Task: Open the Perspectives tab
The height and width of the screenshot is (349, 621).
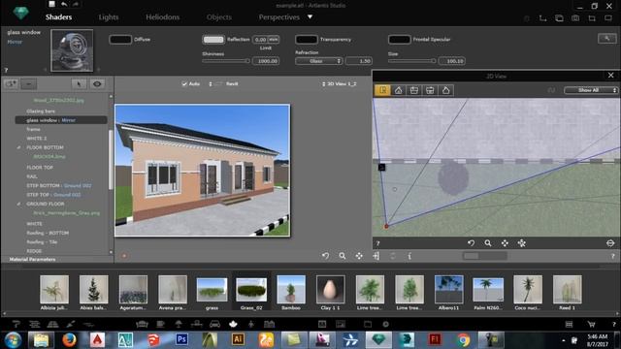Action: point(279,17)
